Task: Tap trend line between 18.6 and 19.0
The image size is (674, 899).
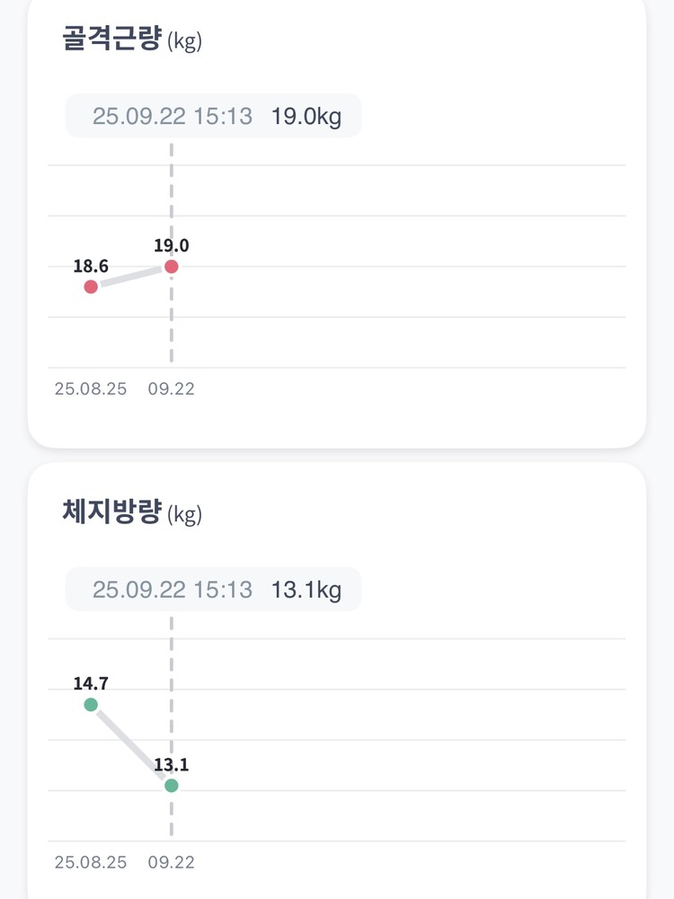Action: [131, 277]
